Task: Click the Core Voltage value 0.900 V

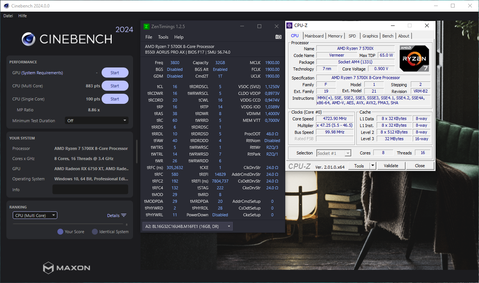Action: coord(382,69)
